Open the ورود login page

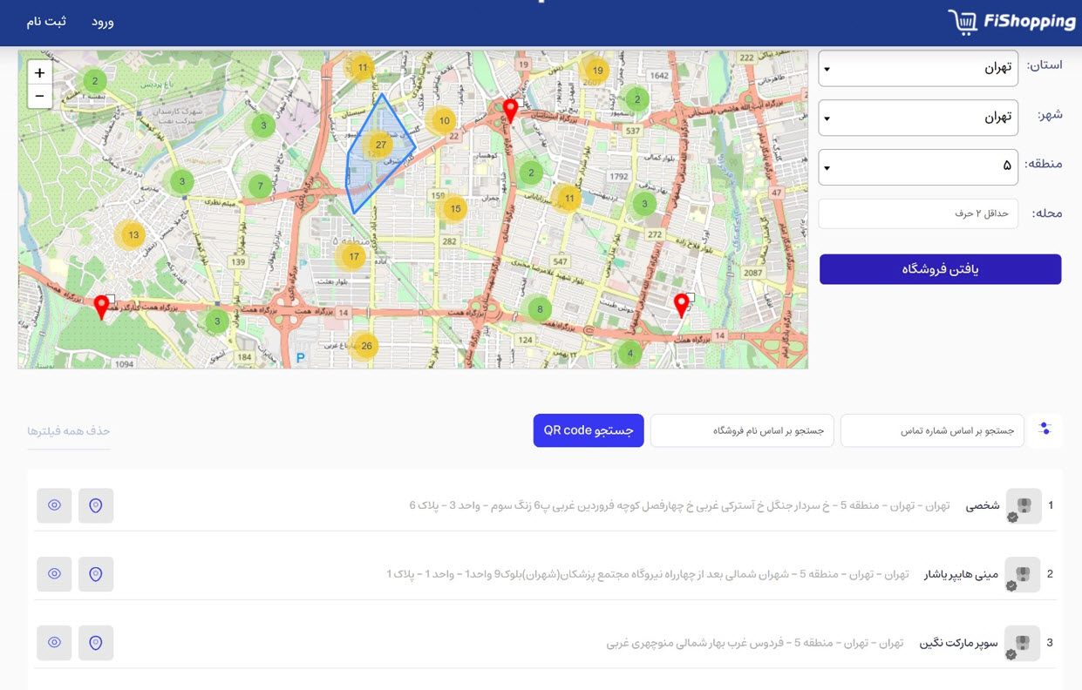point(103,22)
